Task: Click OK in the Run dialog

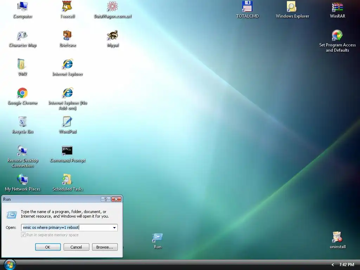Action: click(x=48, y=247)
